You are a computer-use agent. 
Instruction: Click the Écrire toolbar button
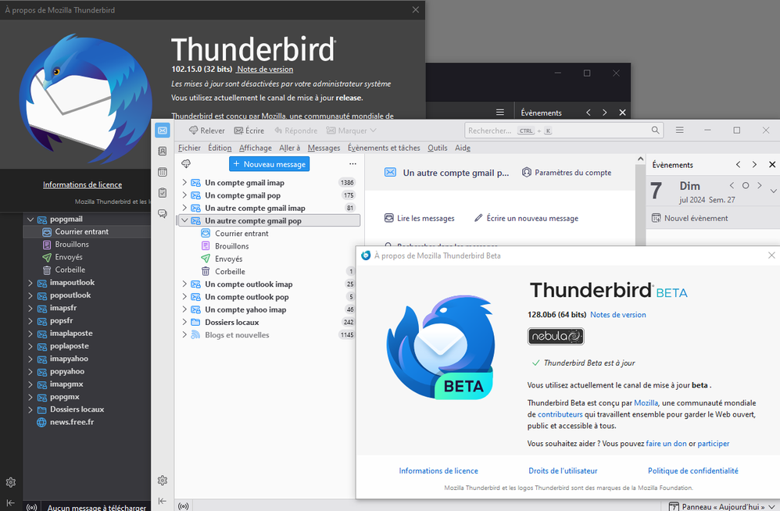249,130
